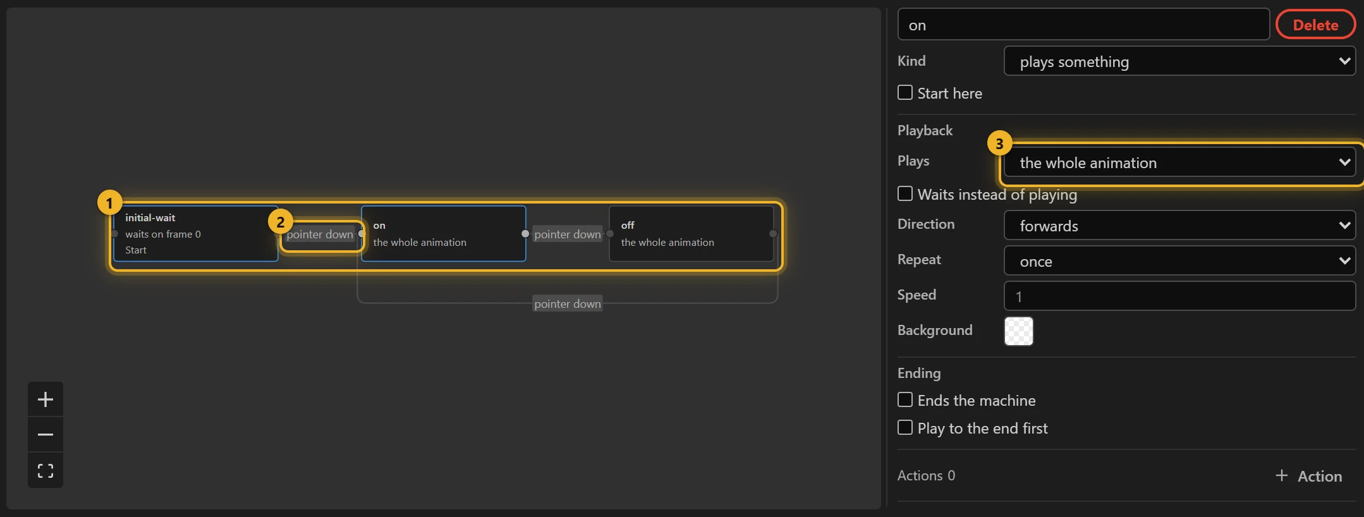Check 'Ends the machine' option
Viewport: 1364px width, 517px height.
(905, 400)
